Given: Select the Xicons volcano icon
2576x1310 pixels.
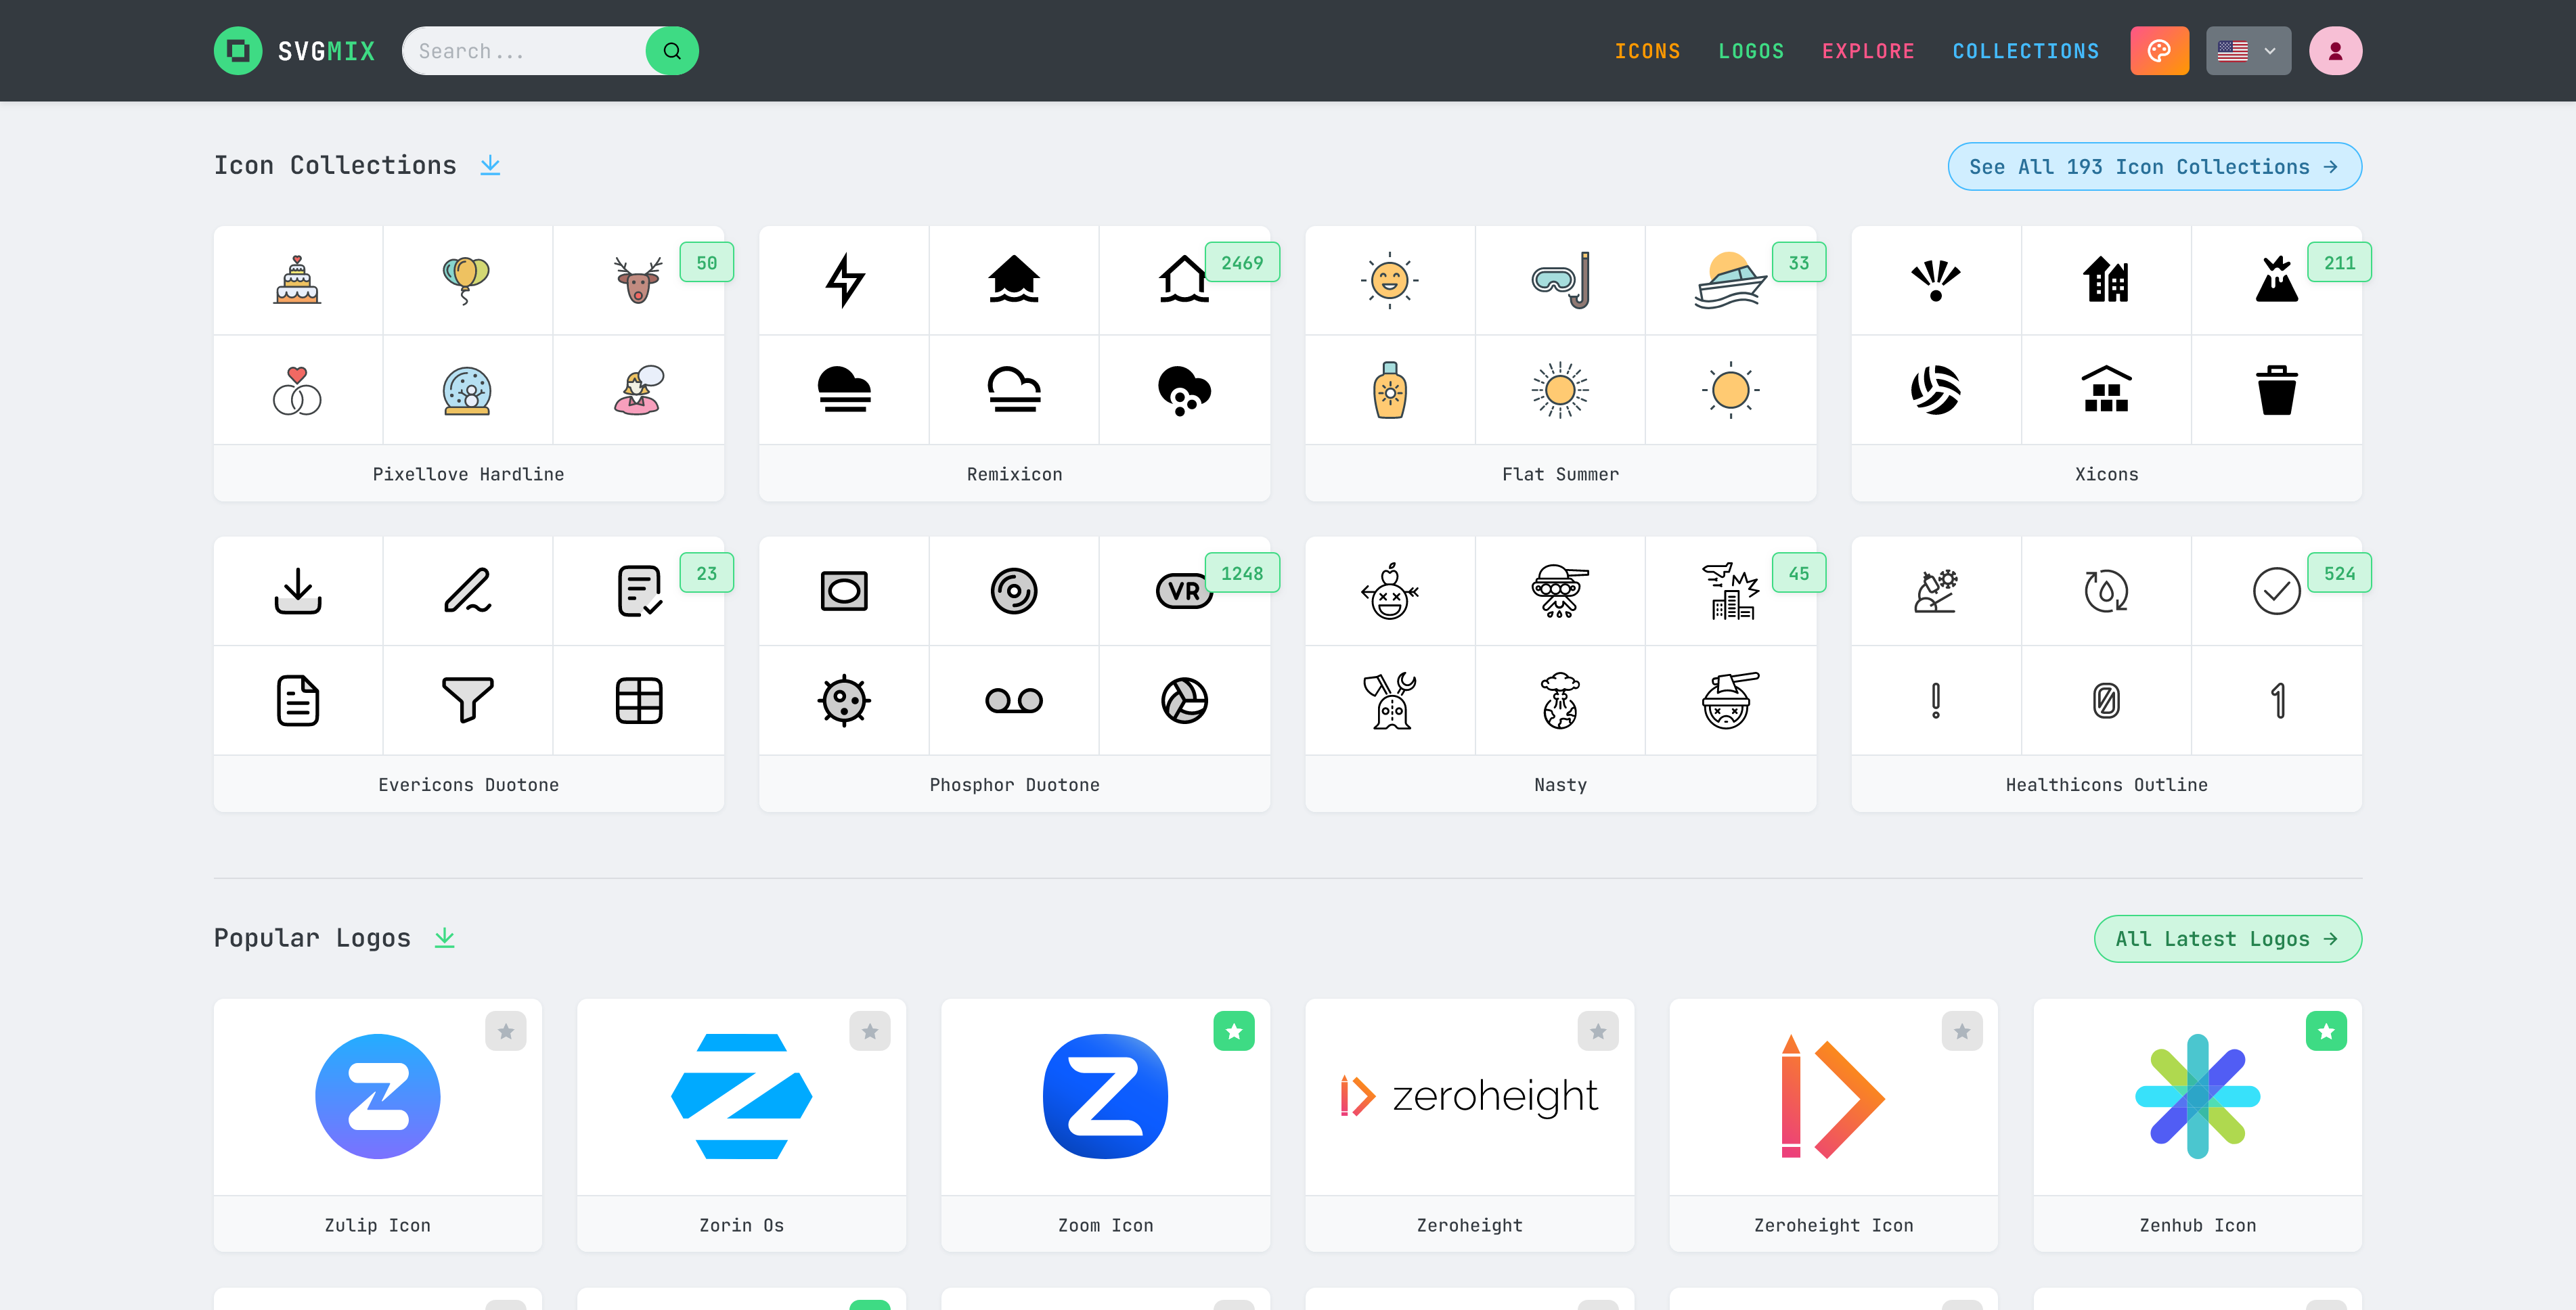Looking at the screenshot, I should (x=2277, y=280).
